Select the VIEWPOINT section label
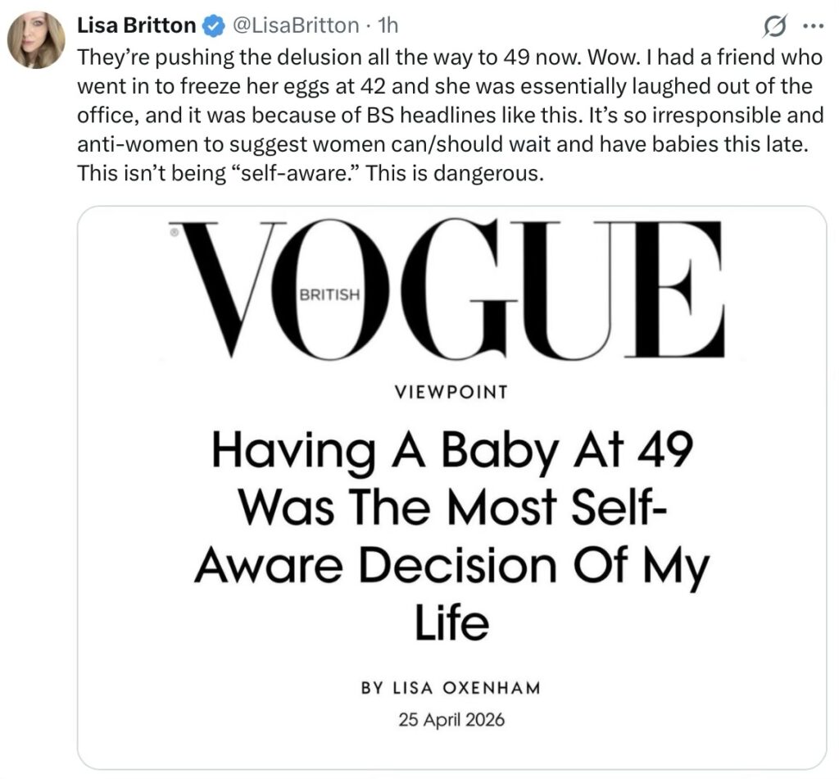839x779 pixels. 451,392
